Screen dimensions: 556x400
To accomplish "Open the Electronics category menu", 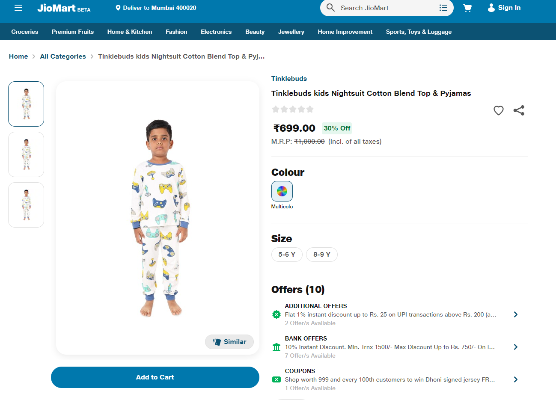I will [216, 32].
